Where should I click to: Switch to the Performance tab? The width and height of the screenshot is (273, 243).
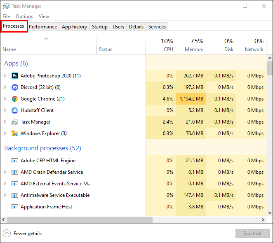point(43,27)
